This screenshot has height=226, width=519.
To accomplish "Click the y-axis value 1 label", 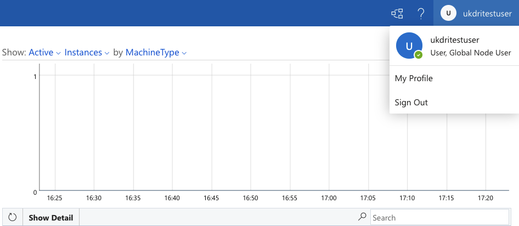I will (x=35, y=77).
